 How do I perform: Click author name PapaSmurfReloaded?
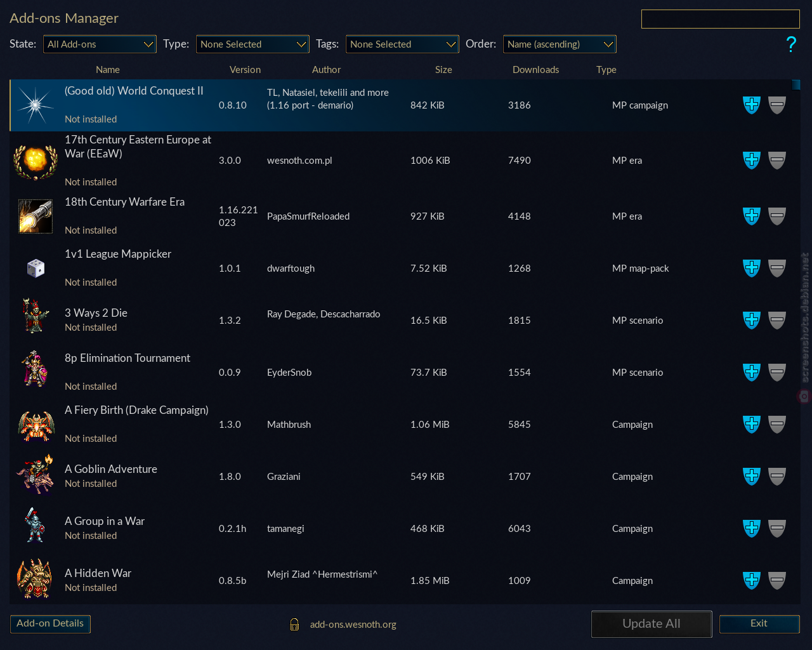[x=308, y=216]
